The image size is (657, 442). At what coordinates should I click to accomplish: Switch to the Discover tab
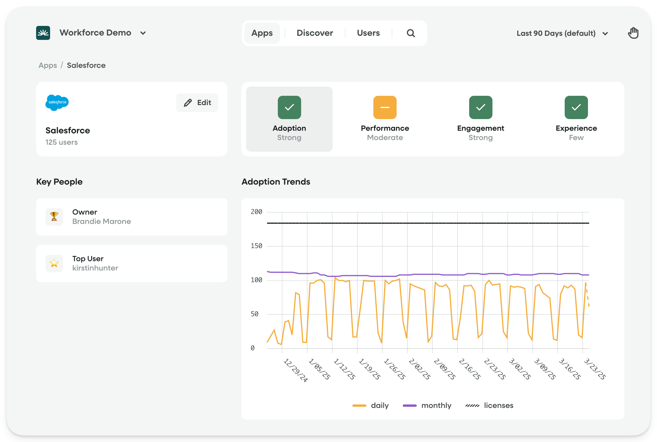point(315,33)
